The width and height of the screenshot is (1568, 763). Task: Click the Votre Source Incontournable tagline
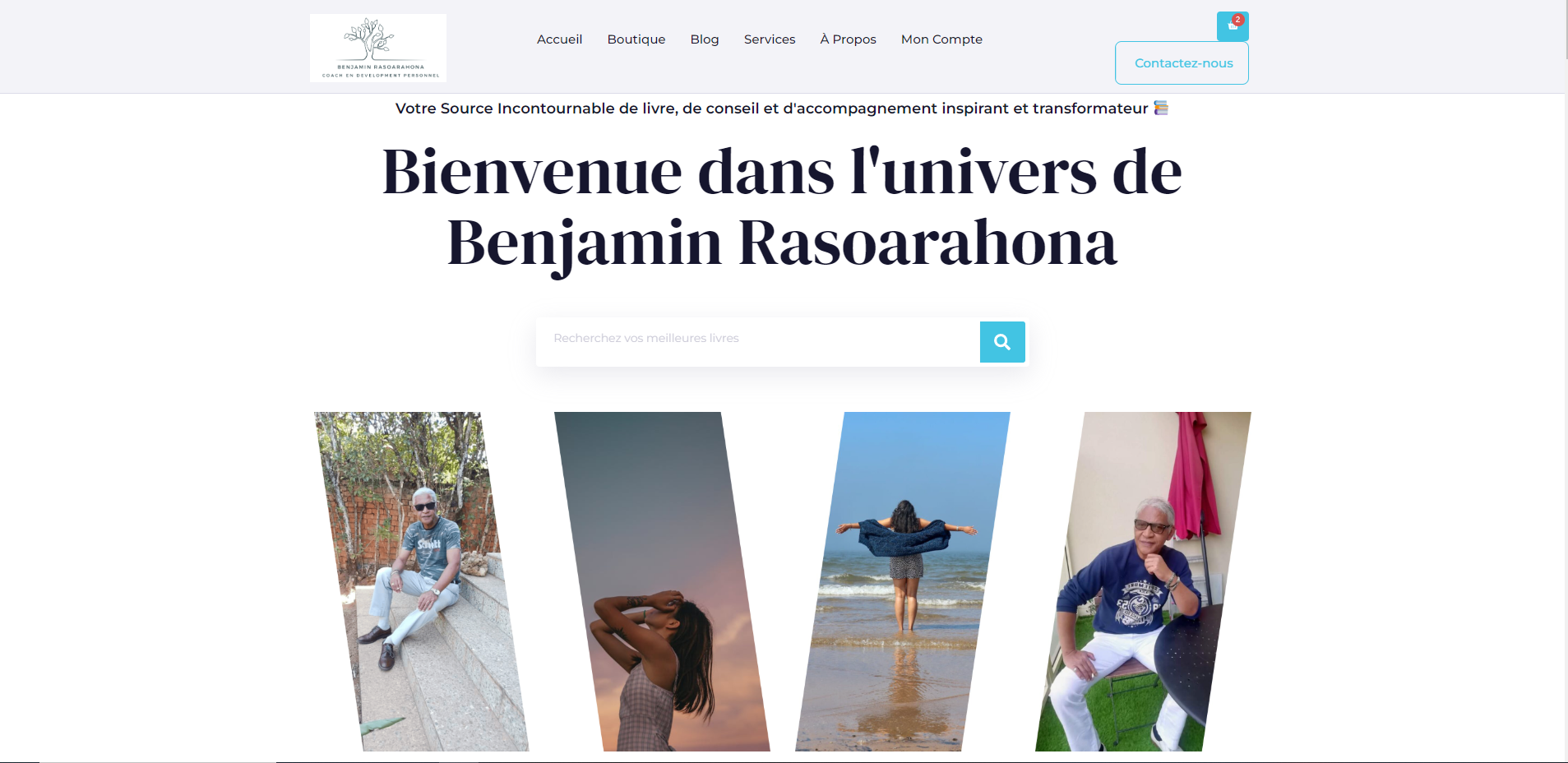coord(771,109)
